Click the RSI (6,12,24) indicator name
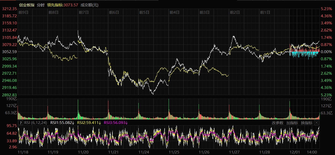Screen dimensions: 335x155 pos(36,123)
